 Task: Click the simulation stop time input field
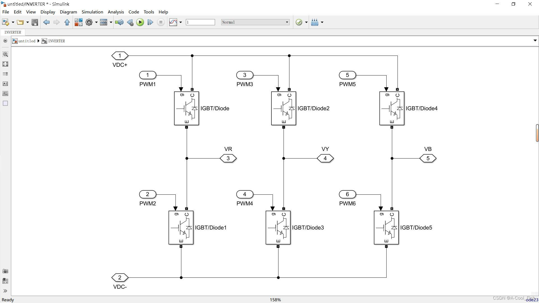(x=200, y=22)
